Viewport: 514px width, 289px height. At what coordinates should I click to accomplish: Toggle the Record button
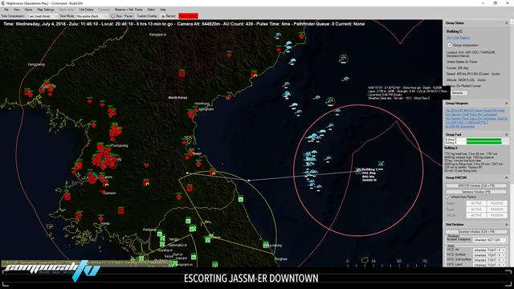pos(169,16)
